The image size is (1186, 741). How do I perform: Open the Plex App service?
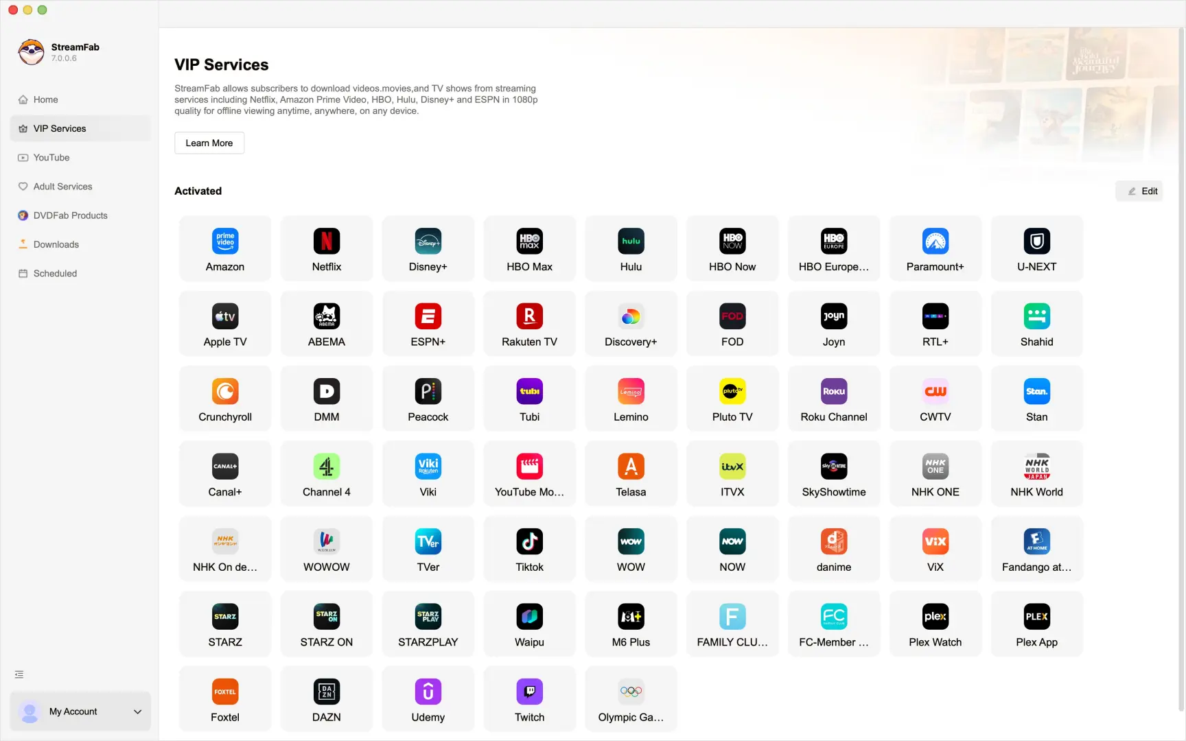coord(1036,624)
